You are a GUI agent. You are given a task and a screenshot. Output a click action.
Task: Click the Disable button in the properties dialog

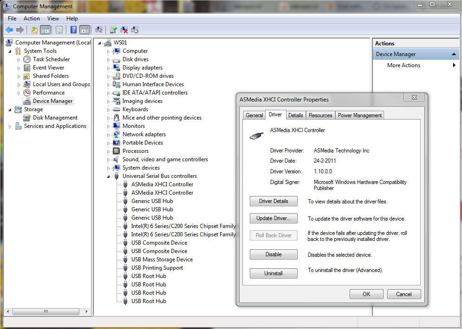tap(274, 254)
